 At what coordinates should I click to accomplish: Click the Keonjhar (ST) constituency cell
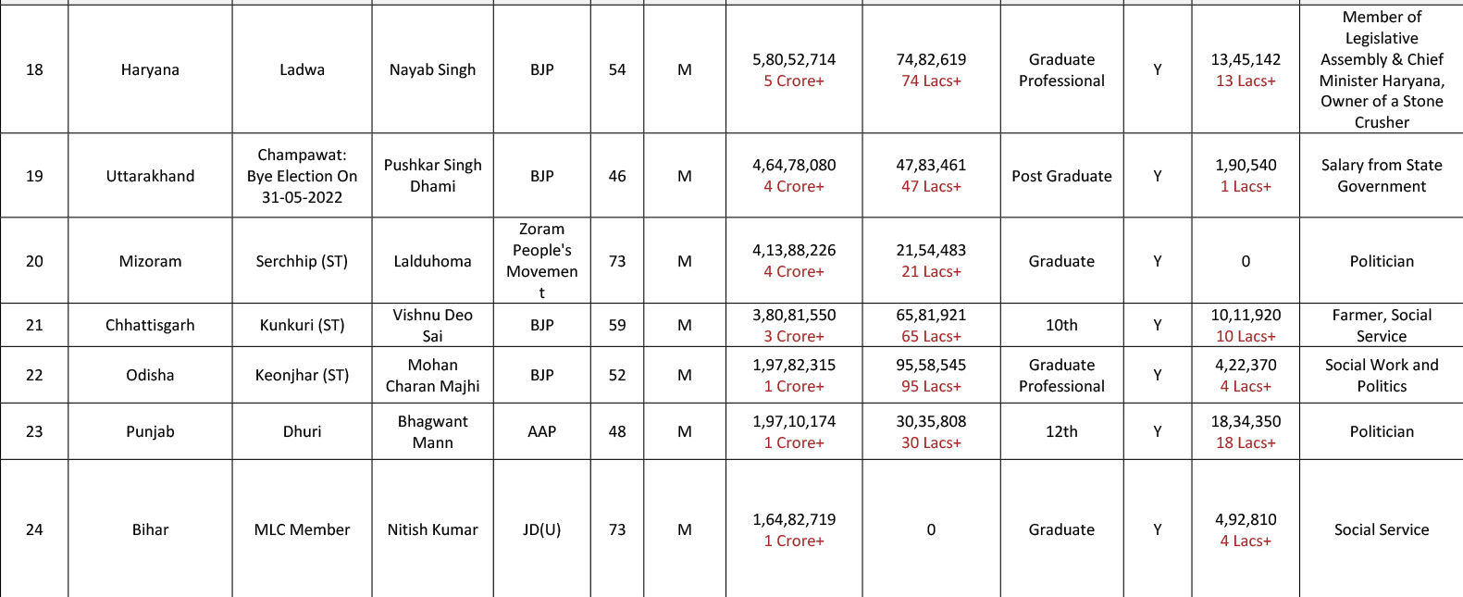(302, 375)
